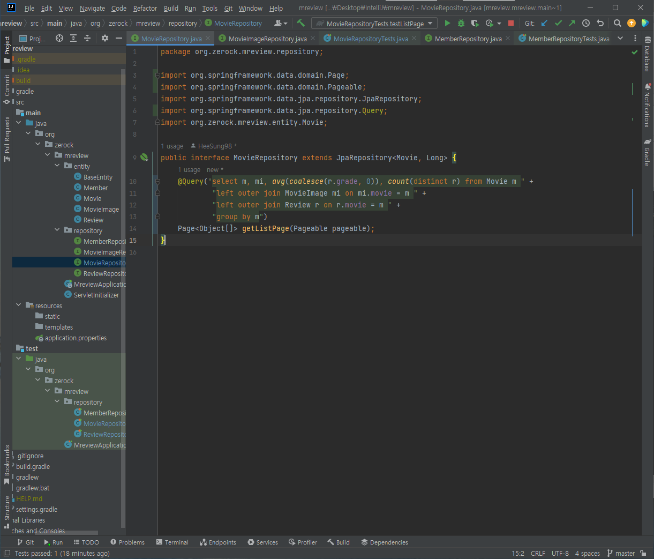654x559 pixels.
Task: Collapse the test java source folder
Action: tap(19, 359)
